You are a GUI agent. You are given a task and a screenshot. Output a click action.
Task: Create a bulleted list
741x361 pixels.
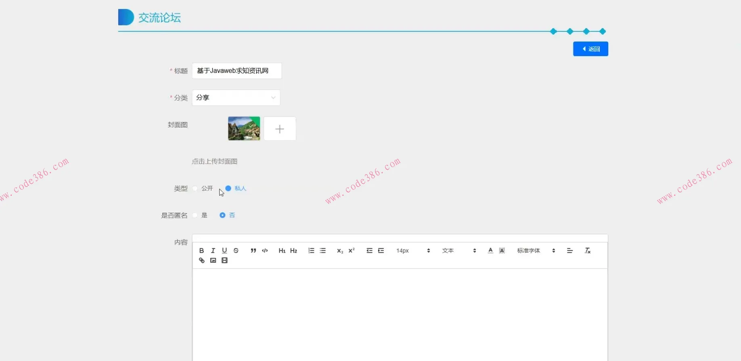tap(323, 251)
